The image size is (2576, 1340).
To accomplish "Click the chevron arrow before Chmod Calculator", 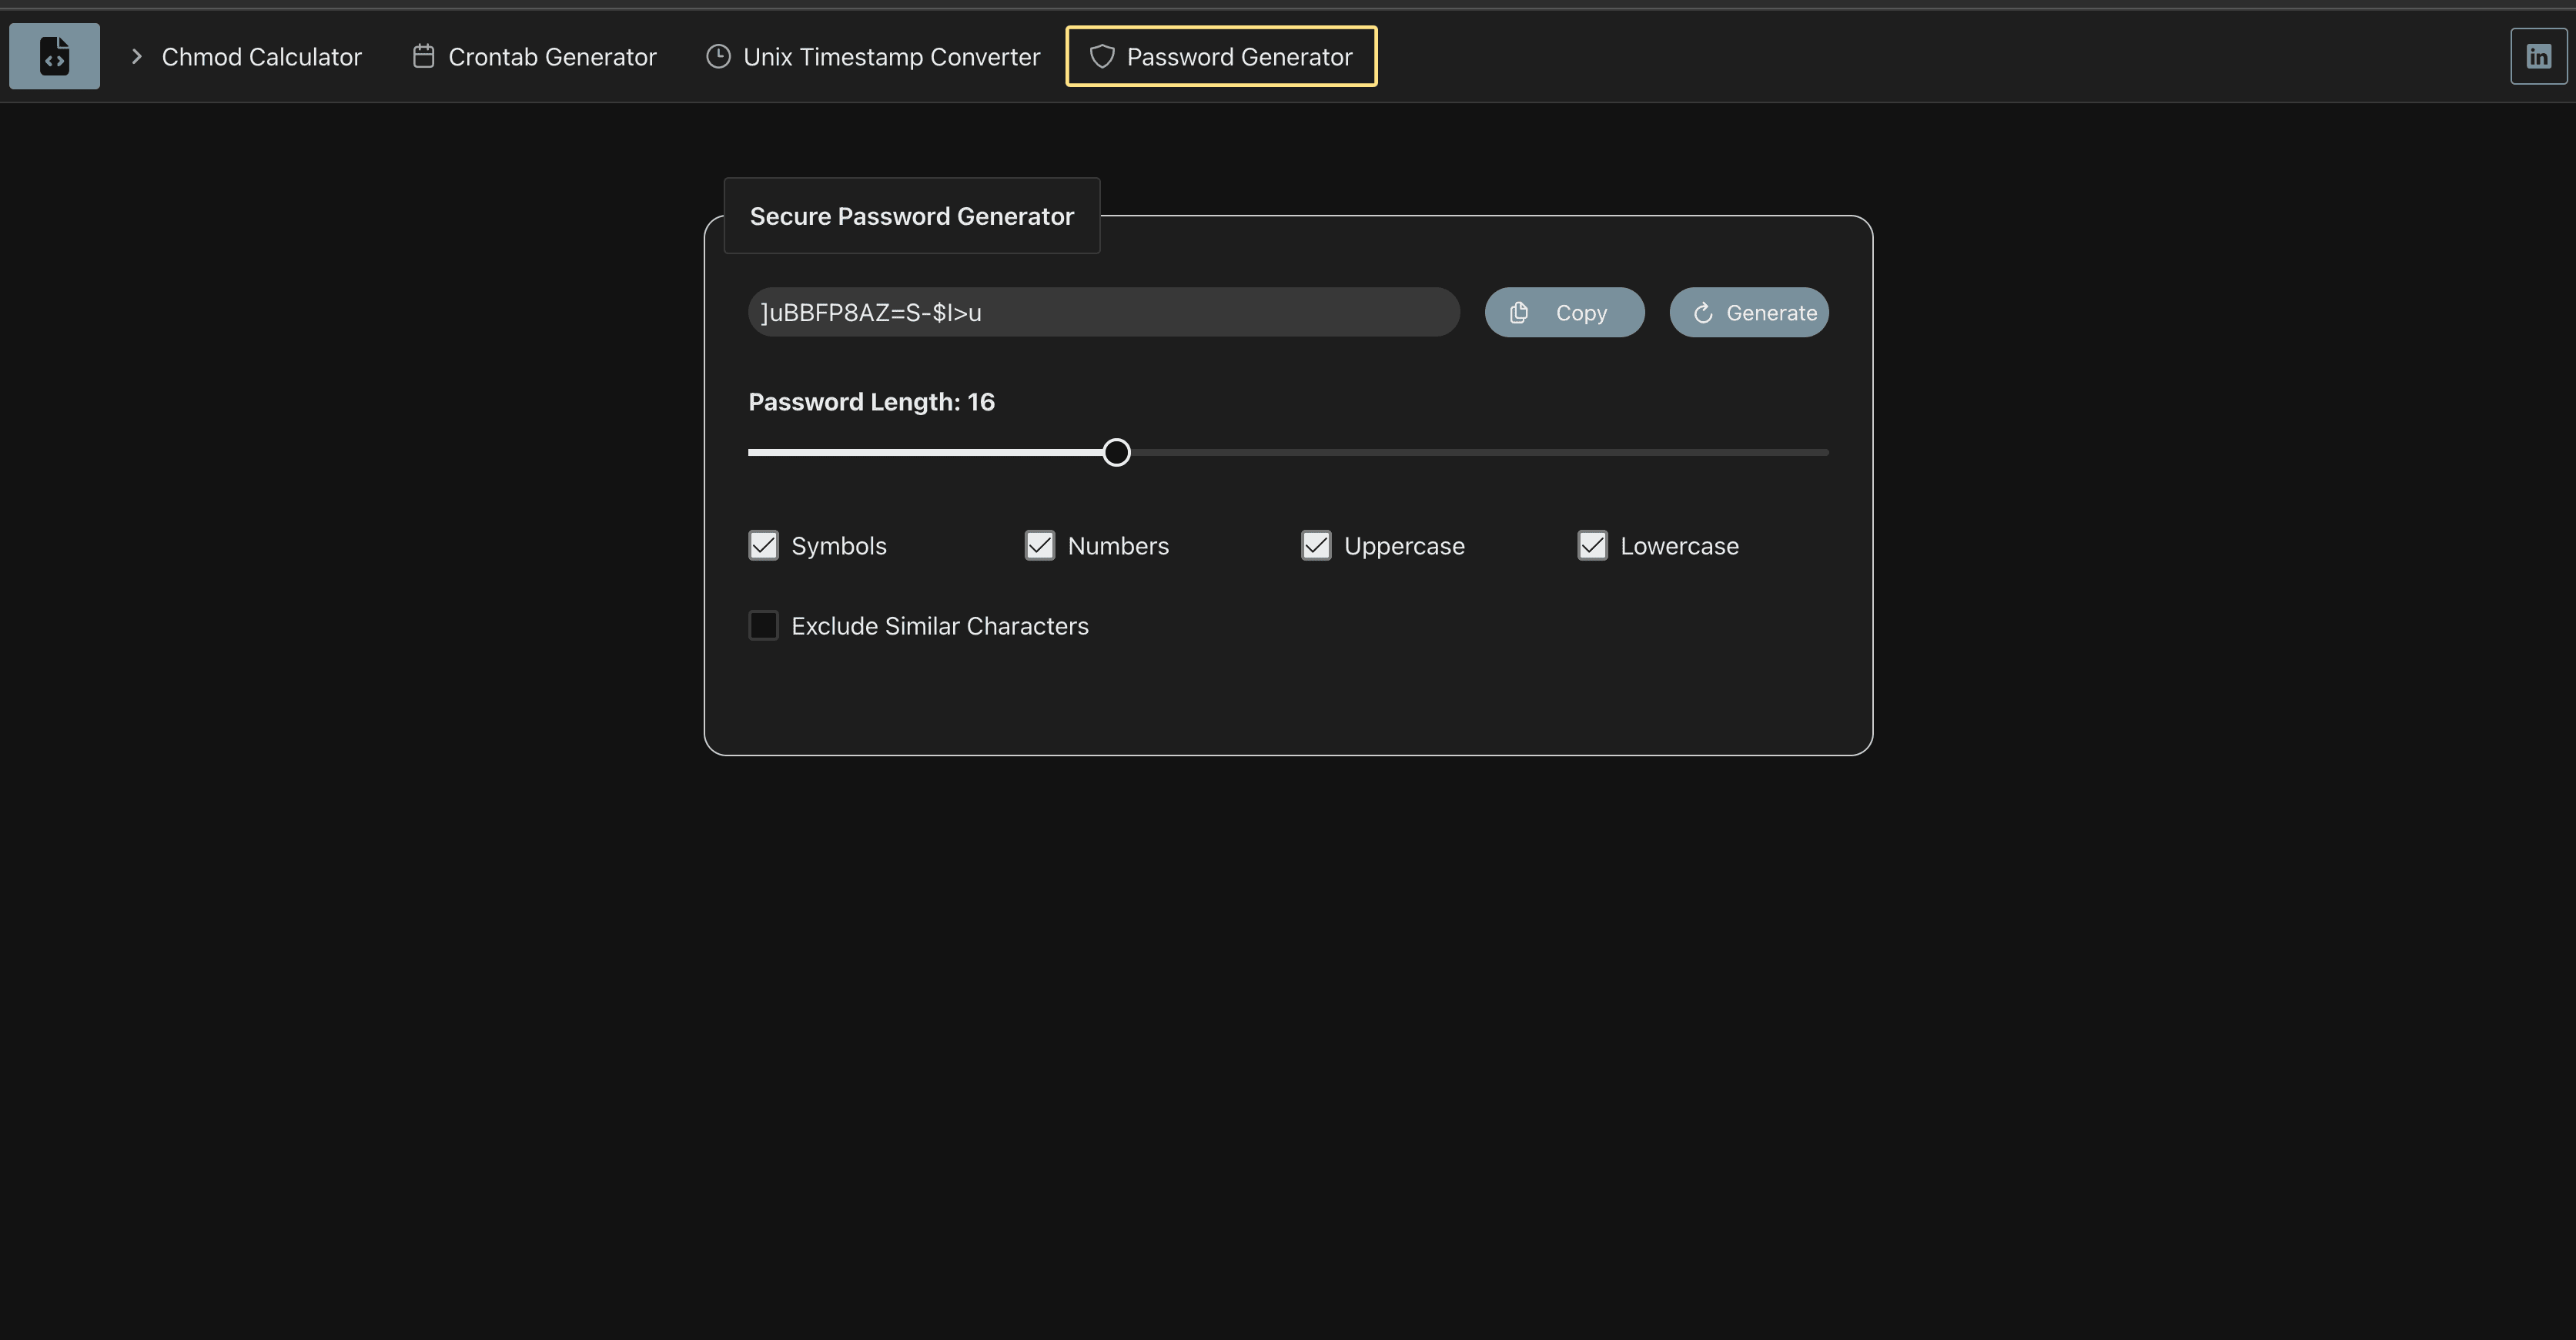I will 137,56.
